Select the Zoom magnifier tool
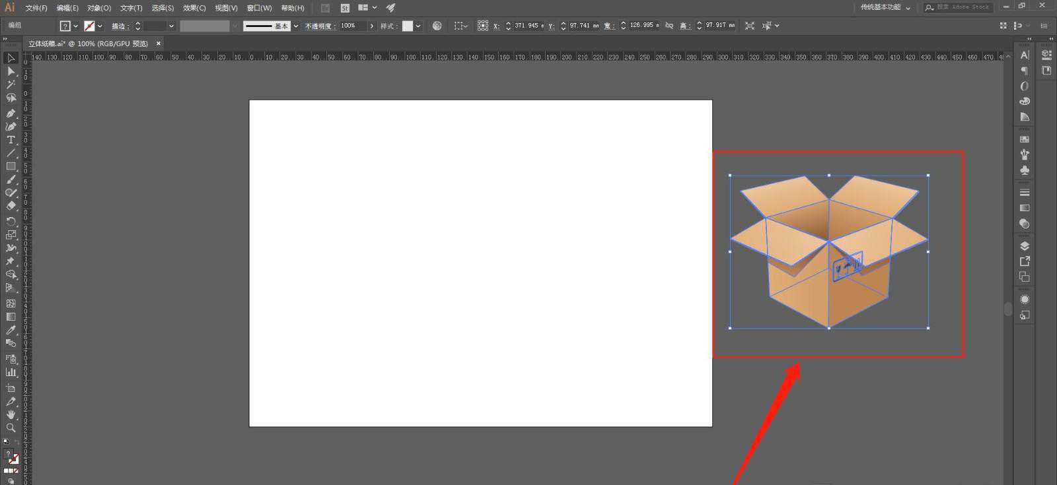The width and height of the screenshot is (1057, 485). (11, 428)
